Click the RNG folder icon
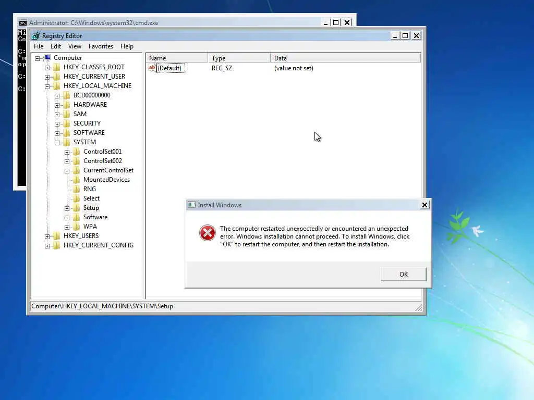 [x=76, y=189]
